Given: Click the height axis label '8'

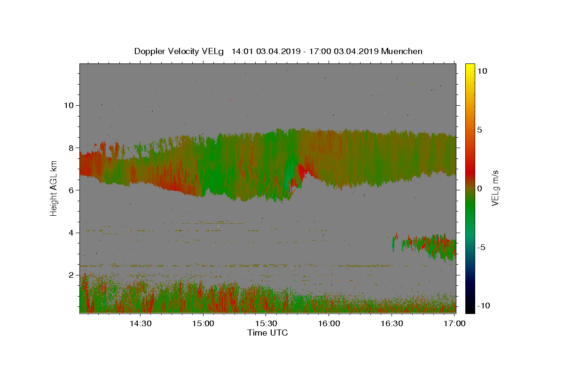Looking at the screenshot, I should click(x=70, y=148).
